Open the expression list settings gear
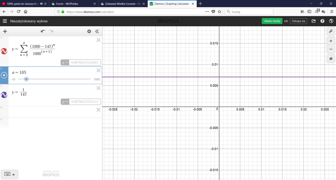The width and height of the screenshot is (336, 180). point(89,31)
